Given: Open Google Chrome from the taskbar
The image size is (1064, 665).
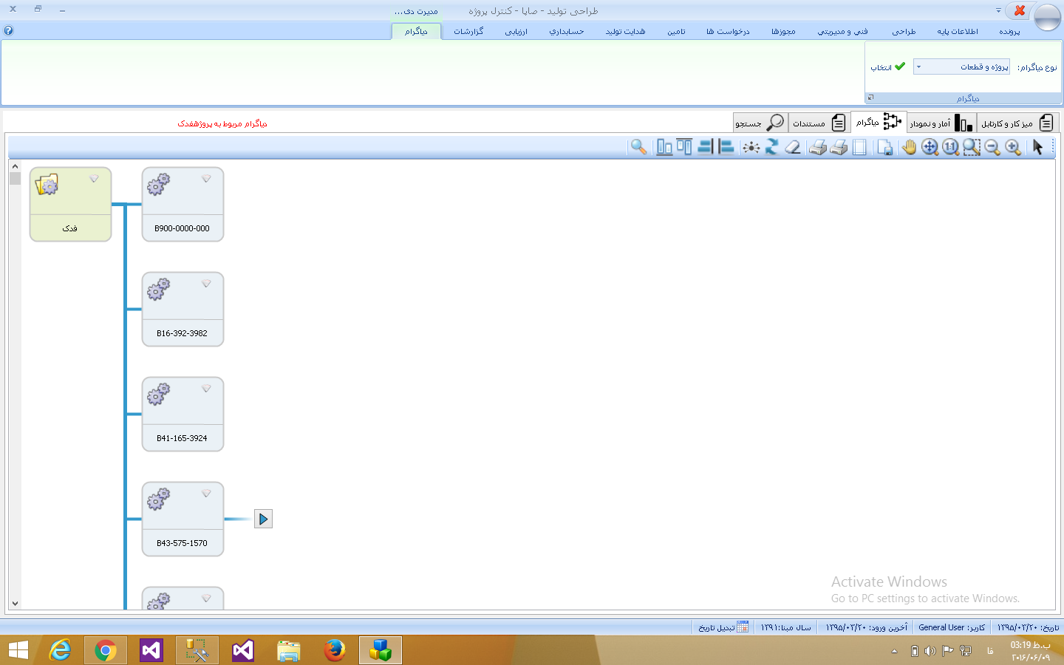Looking at the screenshot, I should [106, 650].
